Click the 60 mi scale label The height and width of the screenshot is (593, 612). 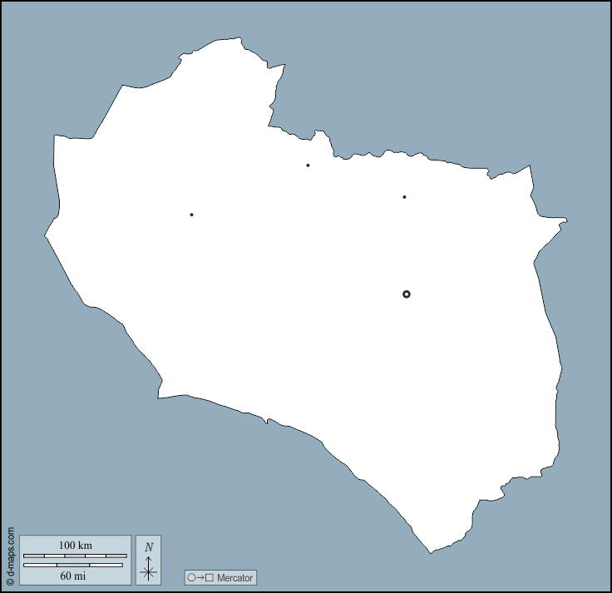point(73,575)
